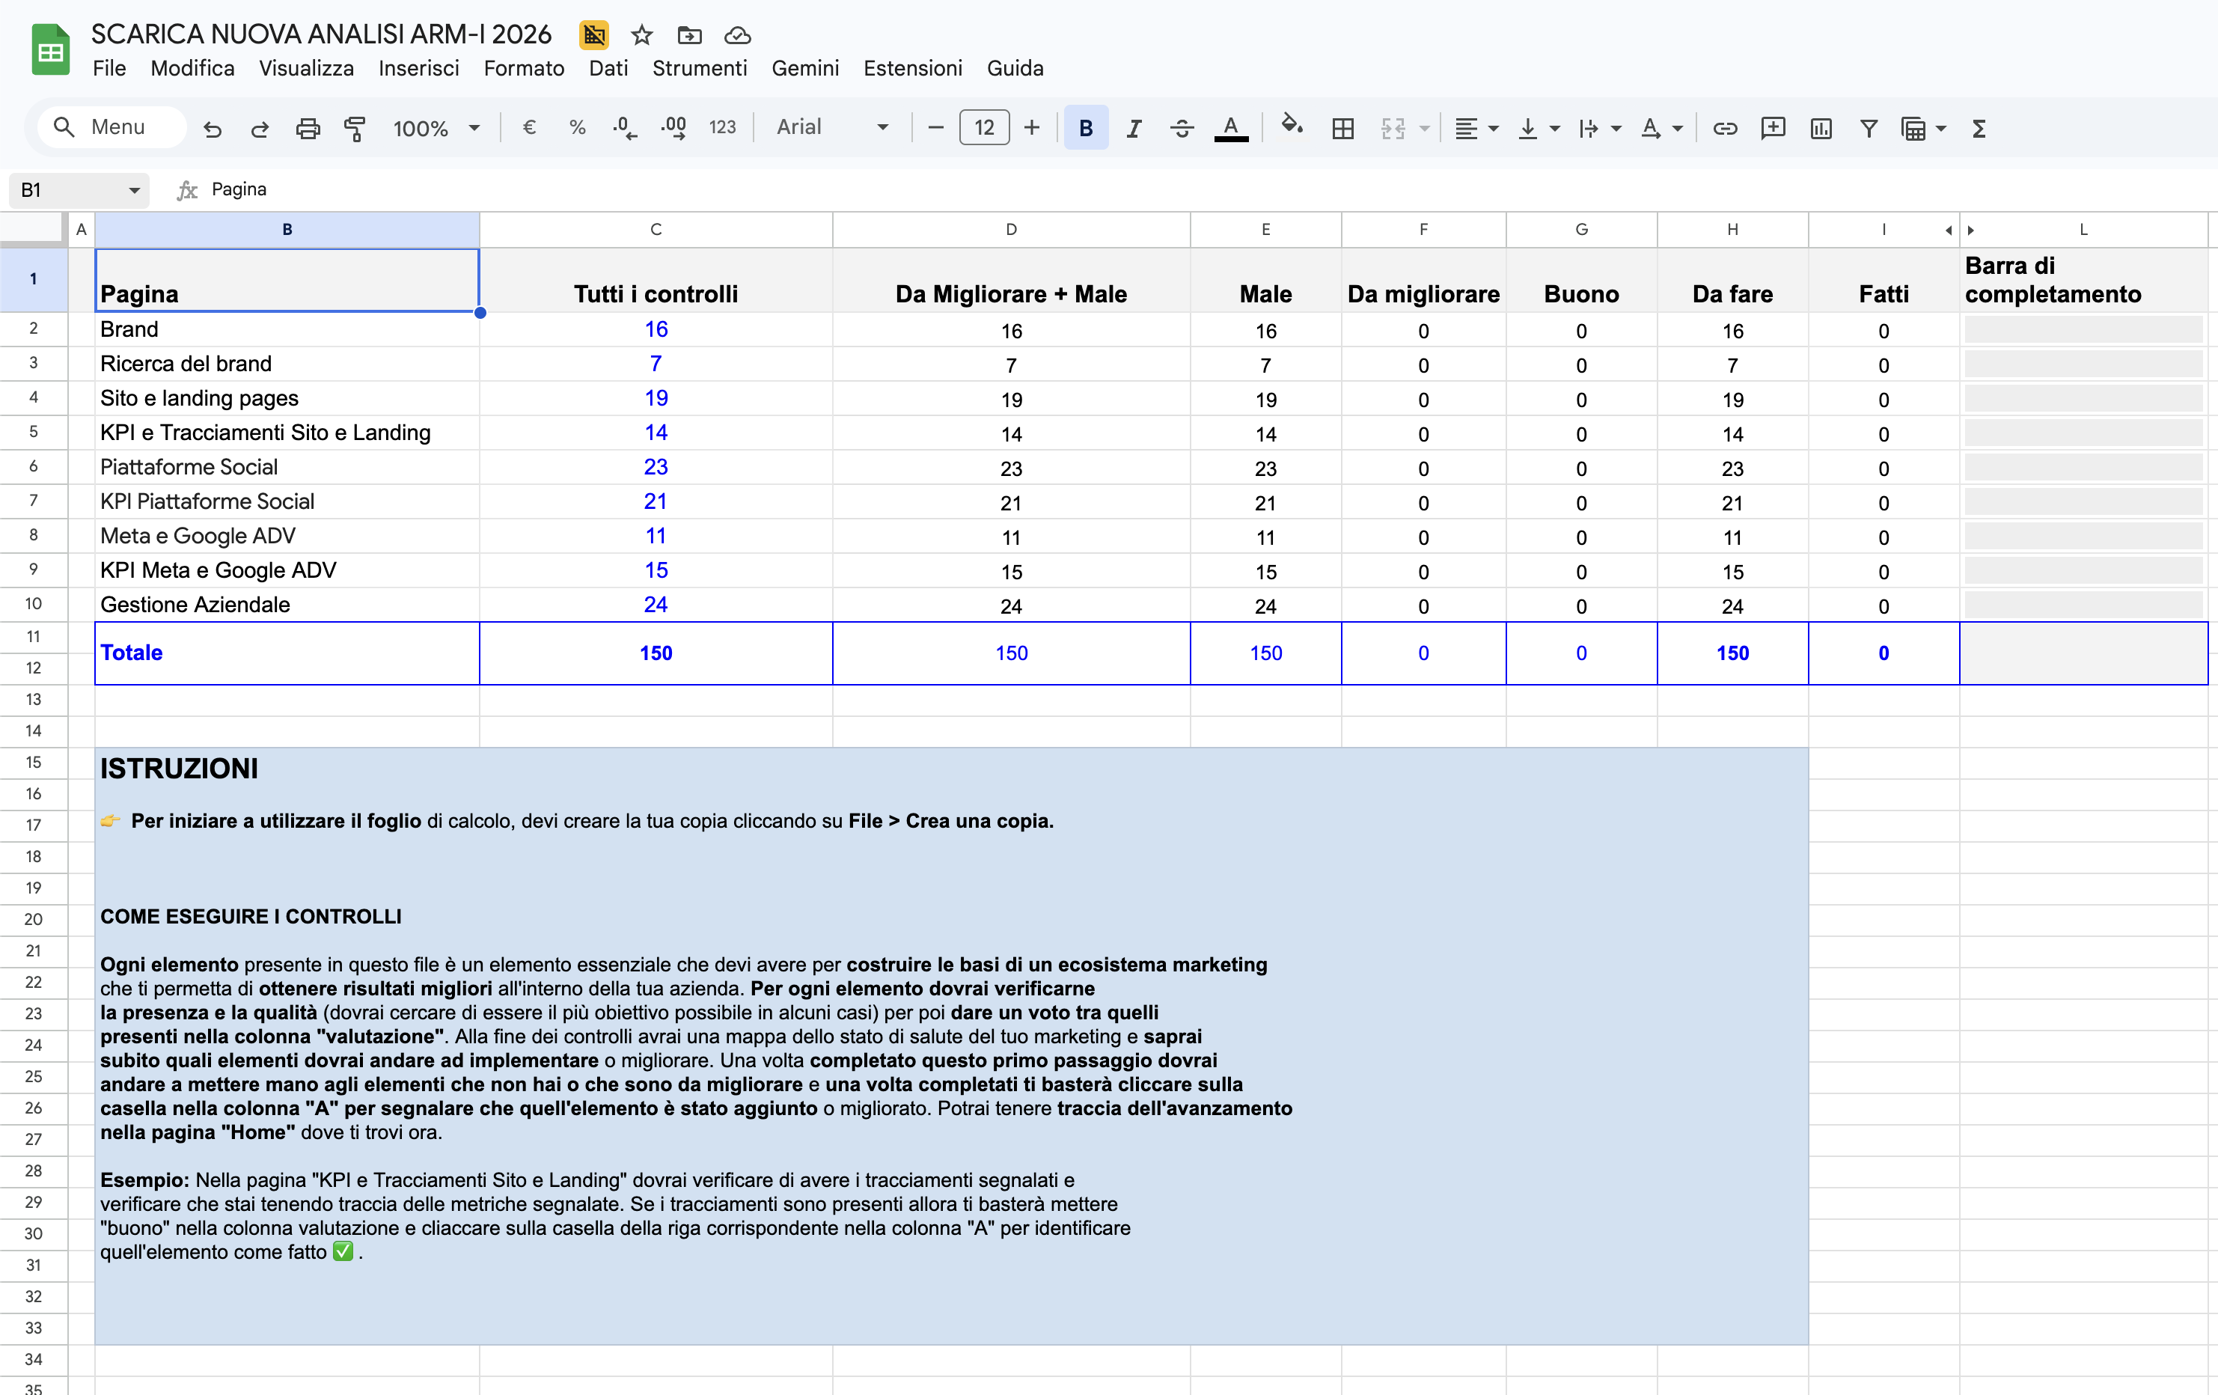Screen dimensions: 2218x1395
Task: Click the undo arrow icon
Action: click(x=213, y=128)
